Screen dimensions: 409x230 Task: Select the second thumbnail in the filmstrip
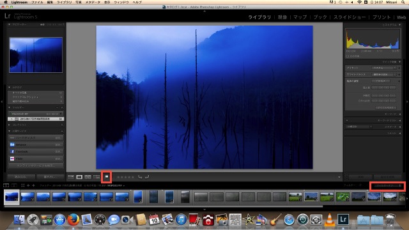coord(27,197)
